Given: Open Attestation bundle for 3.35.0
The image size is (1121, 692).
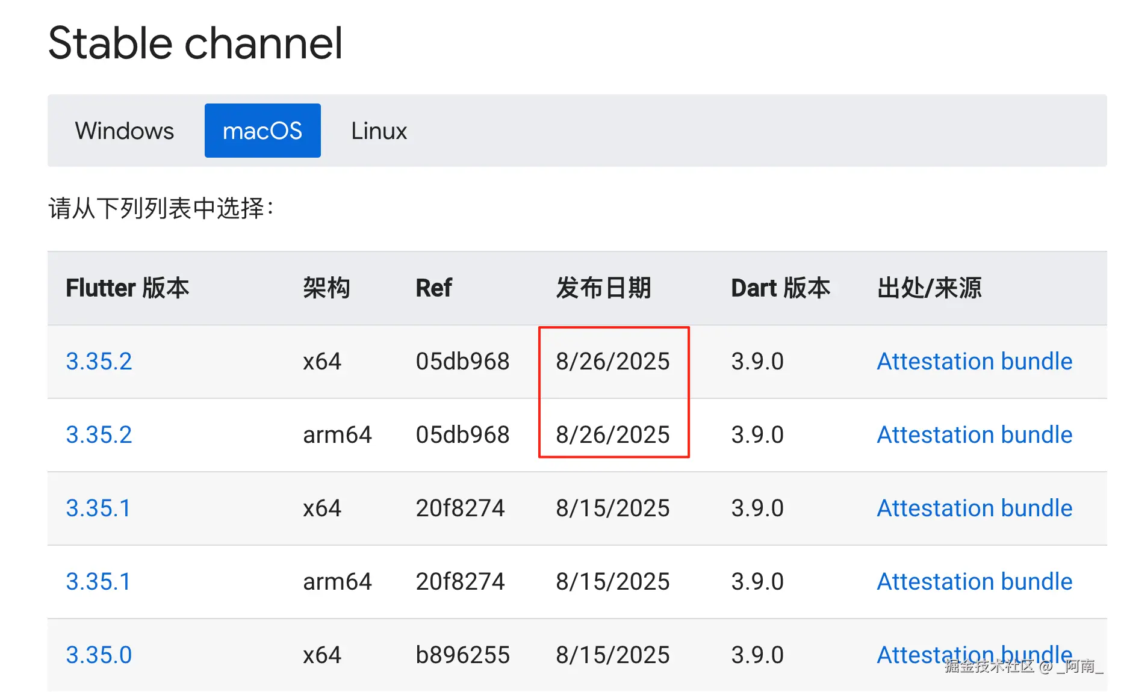Looking at the screenshot, I should click(974, 655).
